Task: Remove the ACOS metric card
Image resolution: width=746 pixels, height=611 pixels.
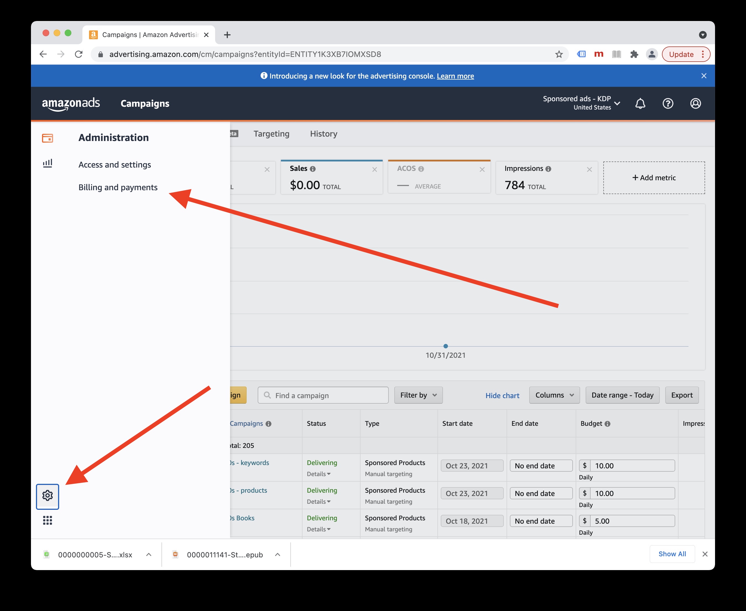Action: [482, 170]
